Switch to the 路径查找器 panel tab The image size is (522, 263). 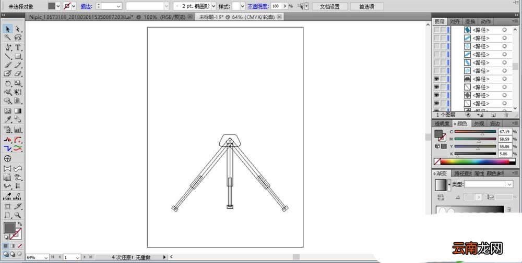(x=462, y=173)
